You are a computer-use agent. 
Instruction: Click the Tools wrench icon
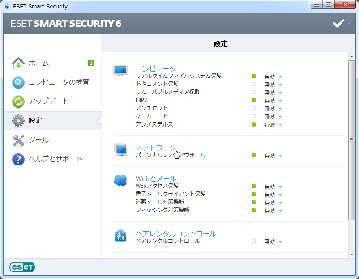18,140
